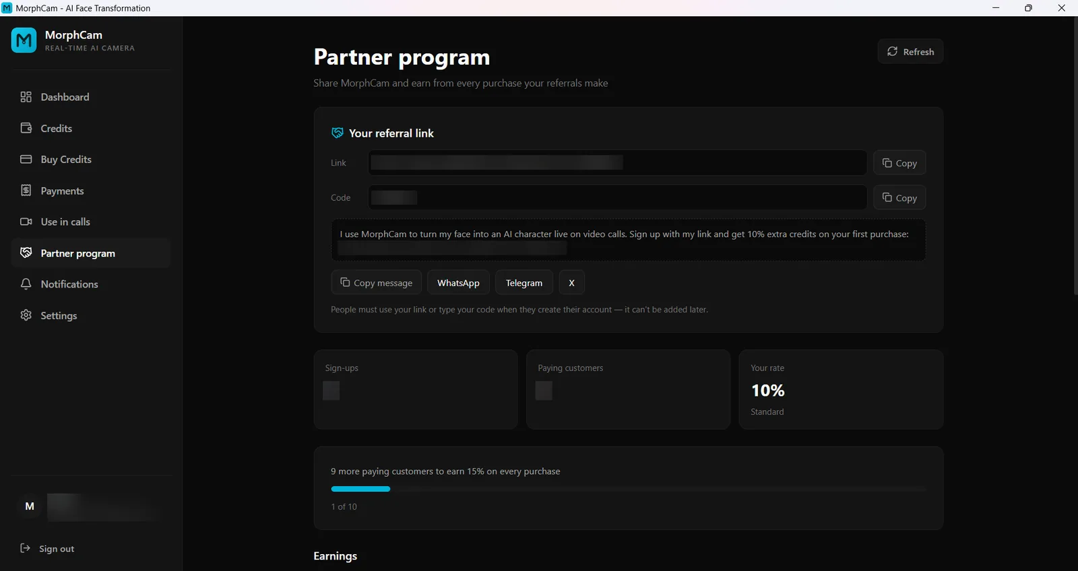Screen dimensions: 1078x571
Task: Open Settings via gear icon
Action: [x=26, y=315]
